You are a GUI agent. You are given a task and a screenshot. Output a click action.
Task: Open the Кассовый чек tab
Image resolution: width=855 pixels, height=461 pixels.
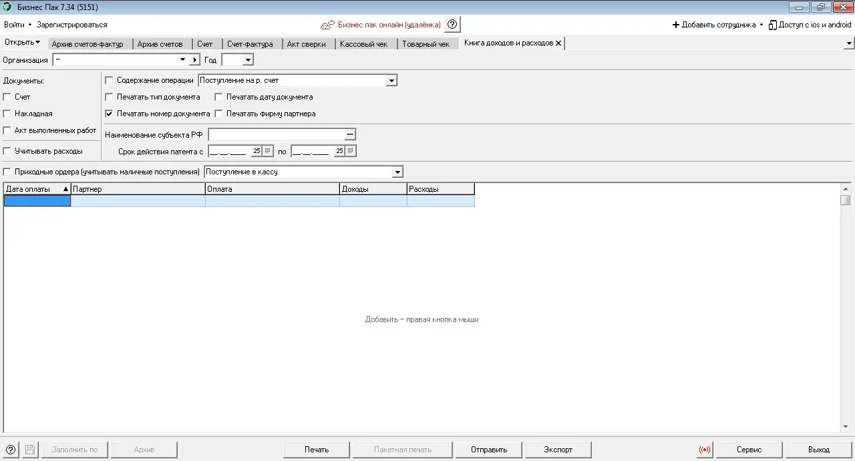tap(365, 44)
